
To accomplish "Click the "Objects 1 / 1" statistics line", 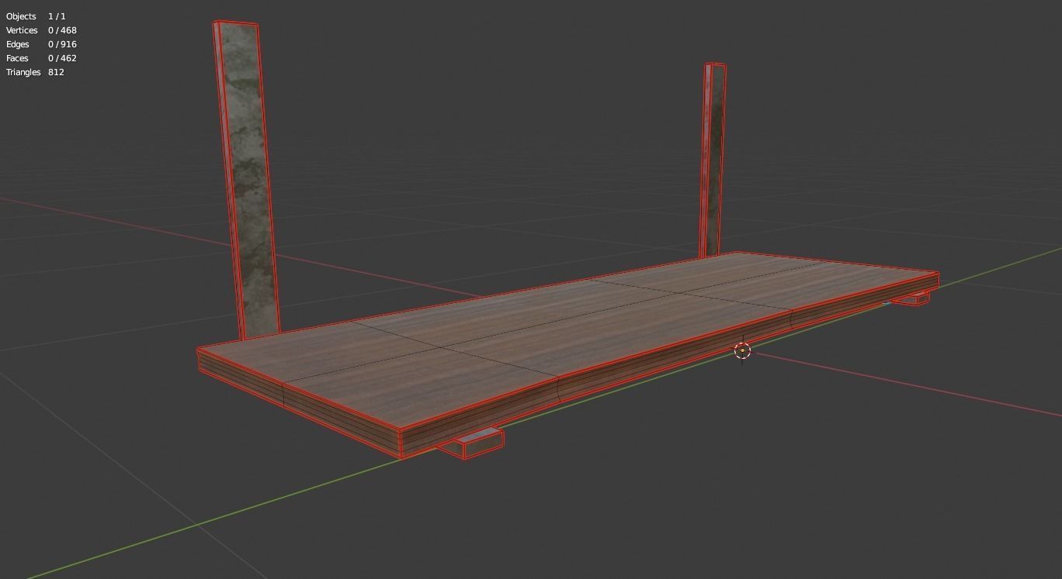I will click(36, 16).
